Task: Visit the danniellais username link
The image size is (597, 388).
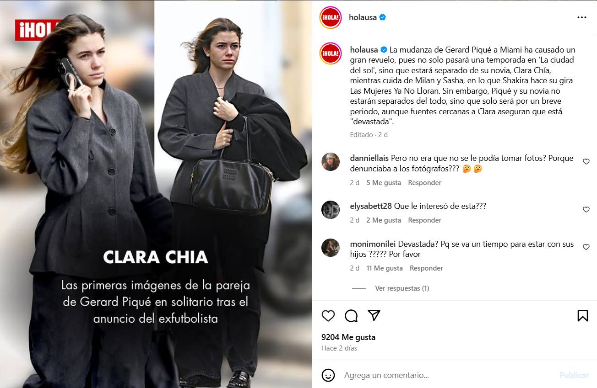Action: (x=369, y=158)
